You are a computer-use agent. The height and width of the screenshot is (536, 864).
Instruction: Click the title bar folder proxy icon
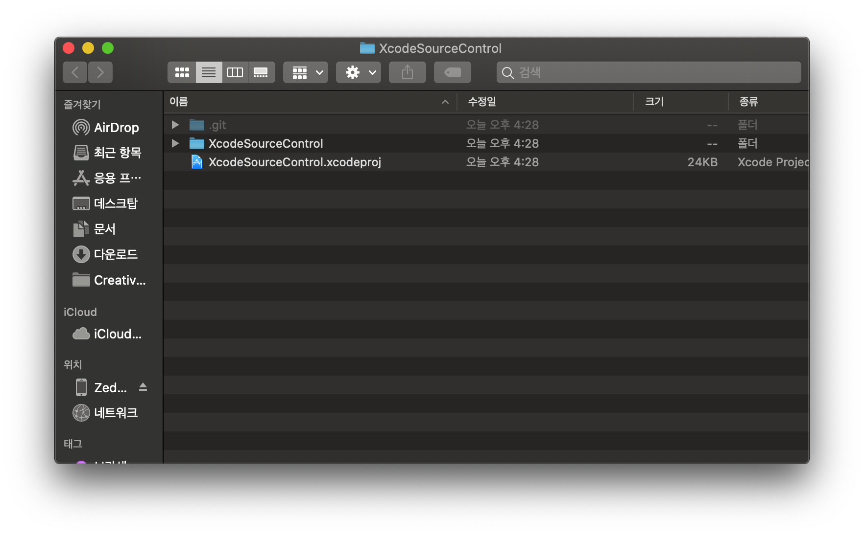point(367,48)
